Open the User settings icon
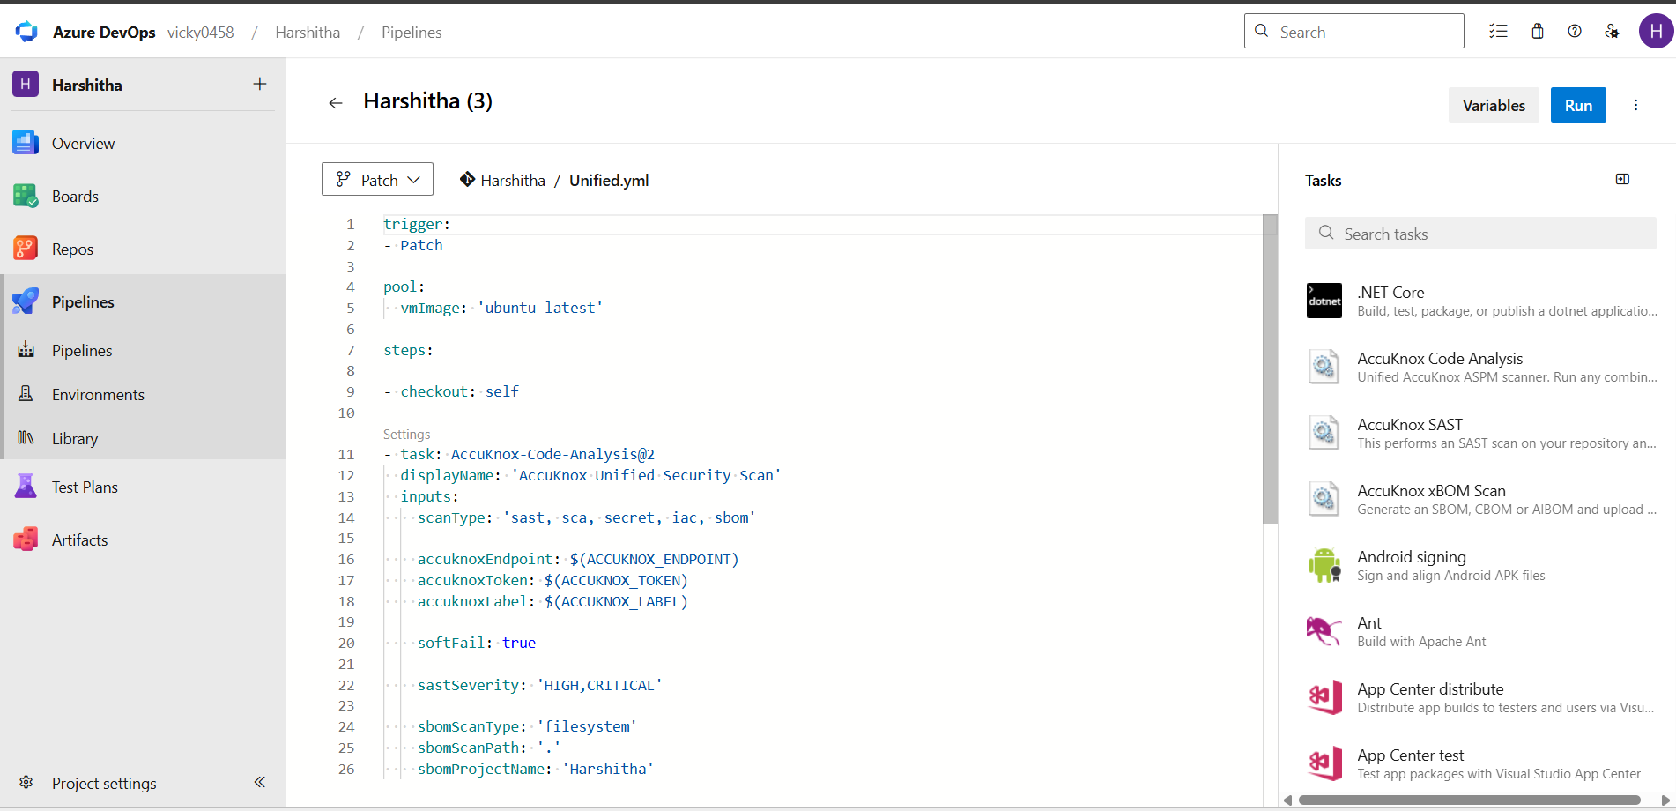1676x811 pixels. pyautogui.click(x=1612, y=32)
